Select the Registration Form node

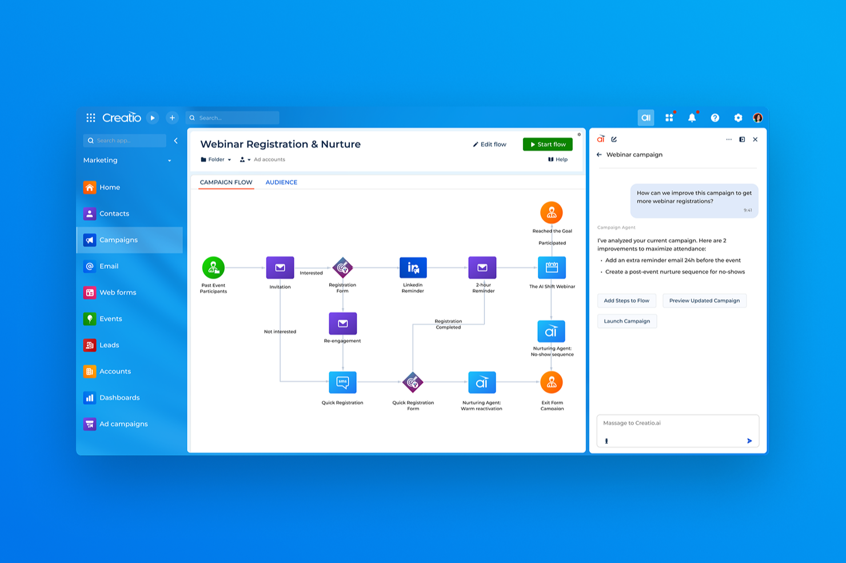[342, 267]
